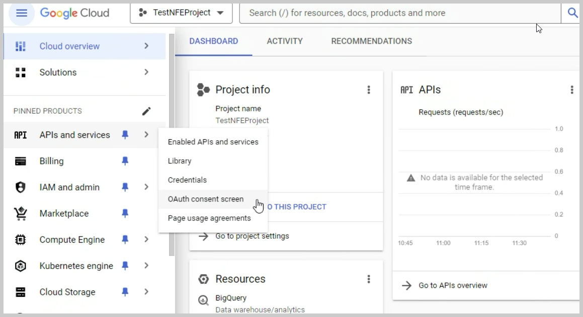The height and width of the screenshot is (317, 583).
Task: Open the TestNFEProject project selector dropdown
Action: (181, 13)
